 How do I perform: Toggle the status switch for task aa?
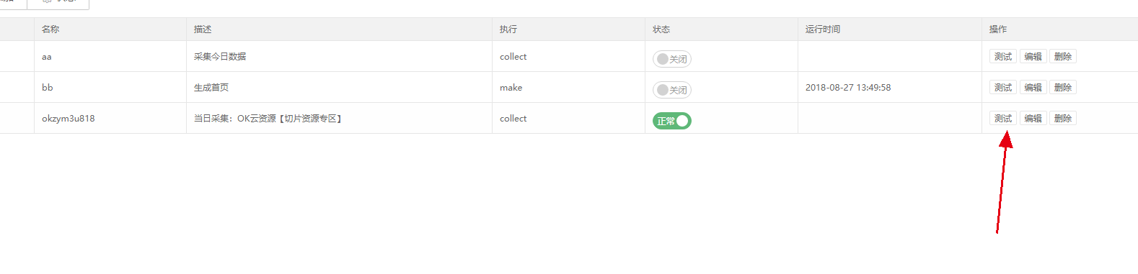pyautogui.click(x=672, y=59)
